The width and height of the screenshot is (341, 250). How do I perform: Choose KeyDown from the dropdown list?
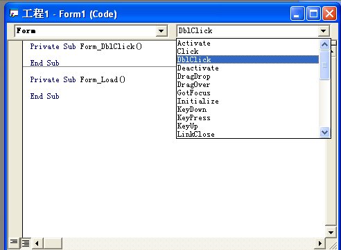click(247, 109)
